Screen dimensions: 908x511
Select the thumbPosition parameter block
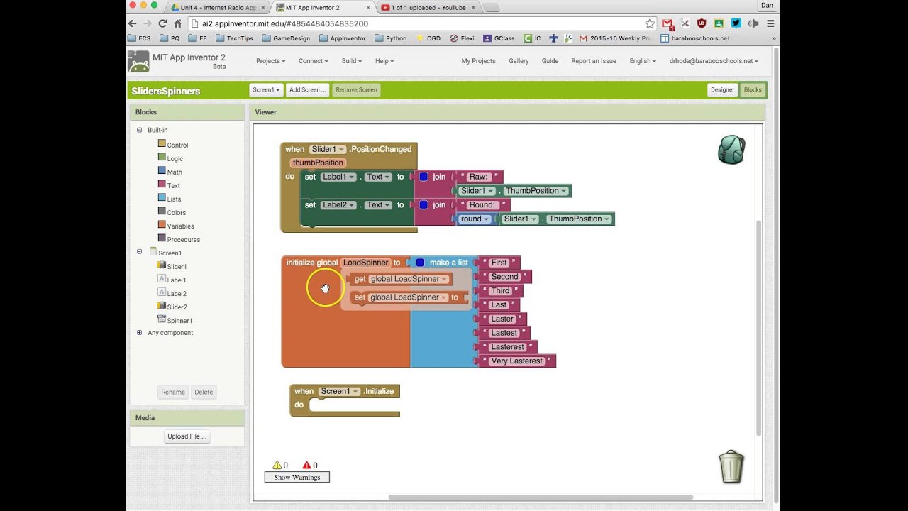317,163
